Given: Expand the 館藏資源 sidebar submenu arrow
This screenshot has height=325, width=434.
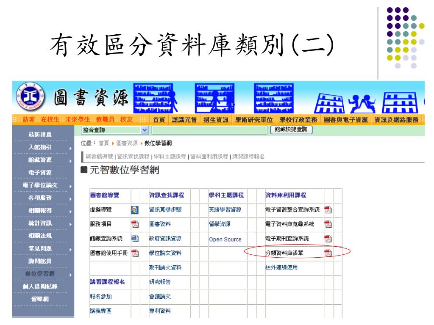Looking at the screenshot, I should (x=71, y=161).
